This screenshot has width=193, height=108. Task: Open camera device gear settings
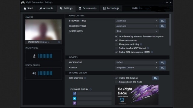[163, 68]
